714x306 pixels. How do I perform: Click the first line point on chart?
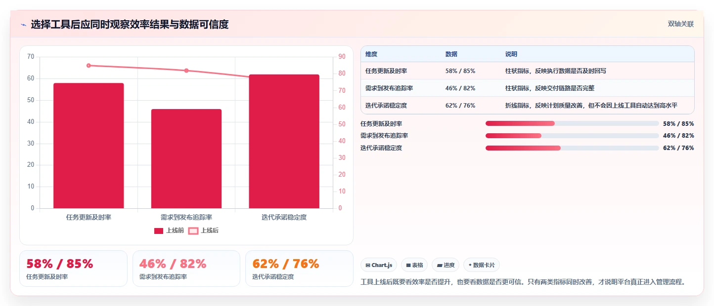(89, 66)
